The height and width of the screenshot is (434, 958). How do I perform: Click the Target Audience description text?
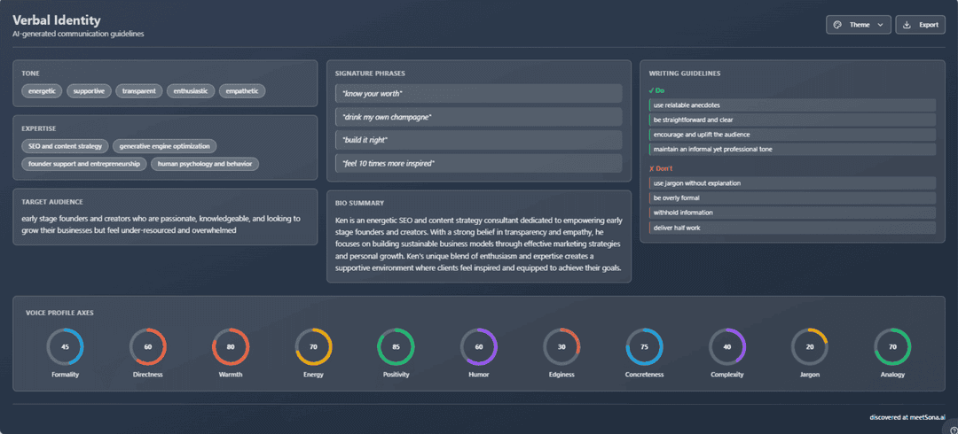161,225
